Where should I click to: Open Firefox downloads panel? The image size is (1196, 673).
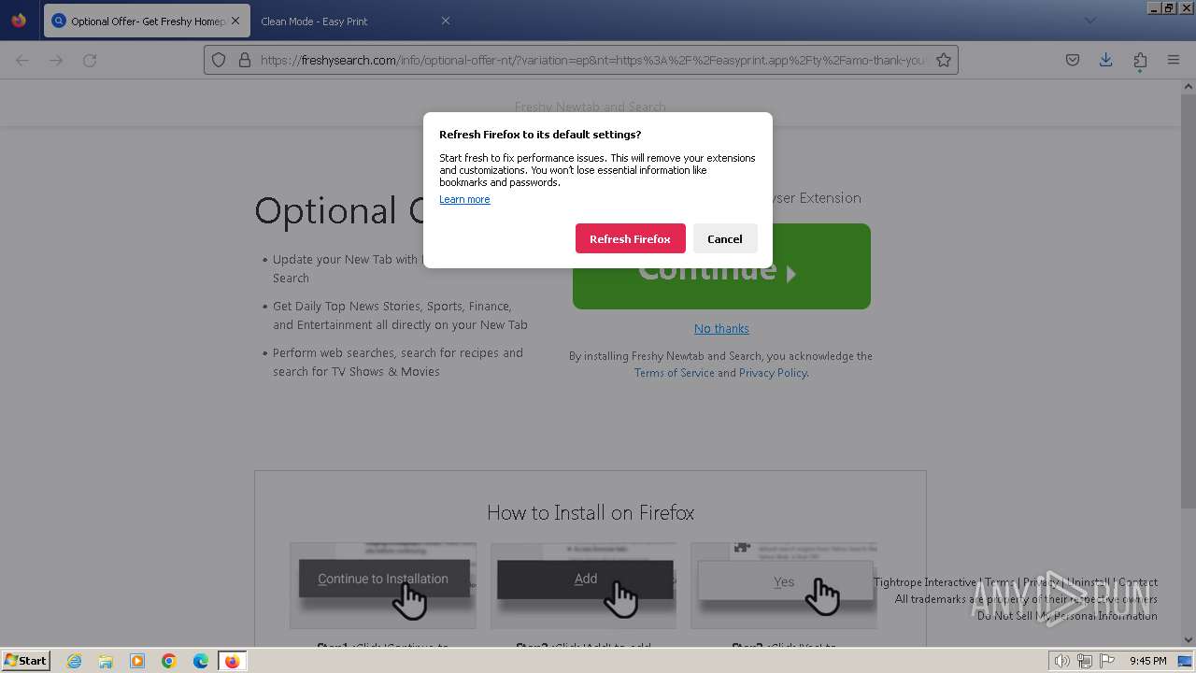pyautogui.click(x=1105, y=60)
